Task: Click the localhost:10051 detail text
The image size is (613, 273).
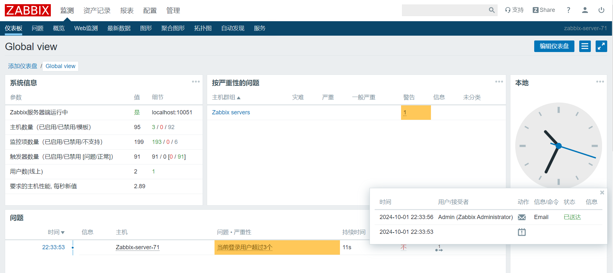Action: [x=172, y=112]
